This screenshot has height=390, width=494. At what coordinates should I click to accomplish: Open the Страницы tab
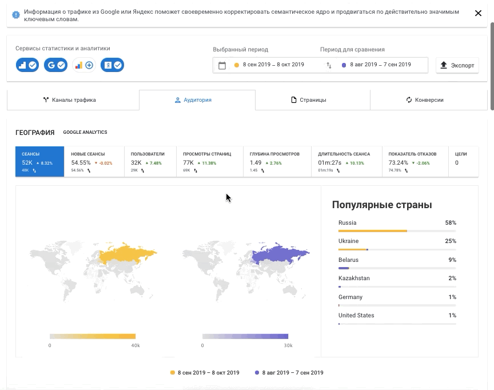[313, 100]
